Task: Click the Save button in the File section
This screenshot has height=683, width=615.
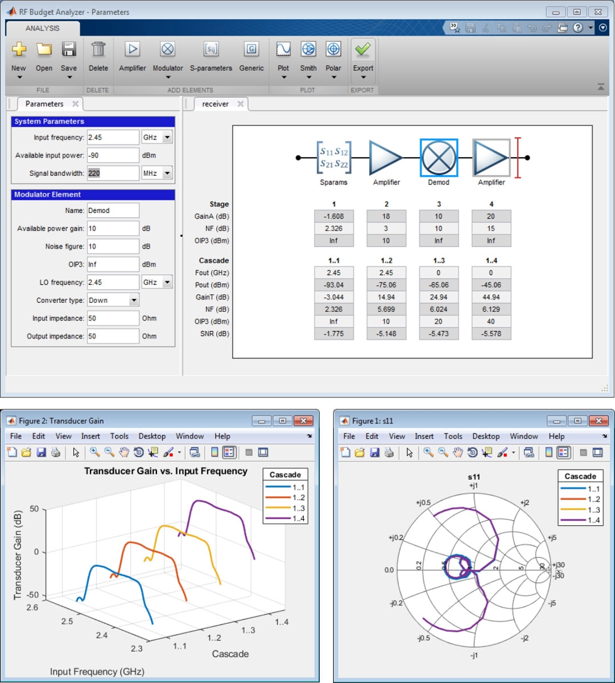Action: [69, 50]
